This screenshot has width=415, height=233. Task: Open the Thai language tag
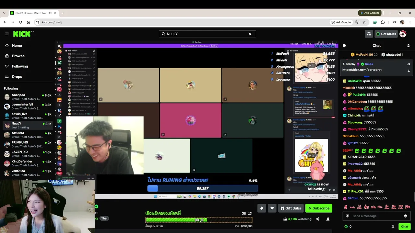[x=104, y=218]
